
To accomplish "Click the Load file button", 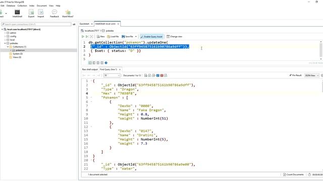I will pos(113,37).
